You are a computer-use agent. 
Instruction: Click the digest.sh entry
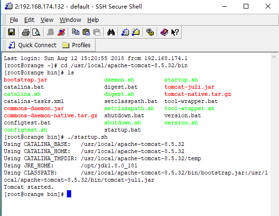pyautogui.click(x=119, y=94)
